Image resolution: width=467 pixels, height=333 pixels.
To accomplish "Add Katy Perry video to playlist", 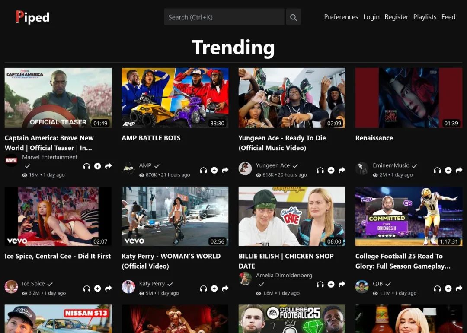I will [214, 289].
